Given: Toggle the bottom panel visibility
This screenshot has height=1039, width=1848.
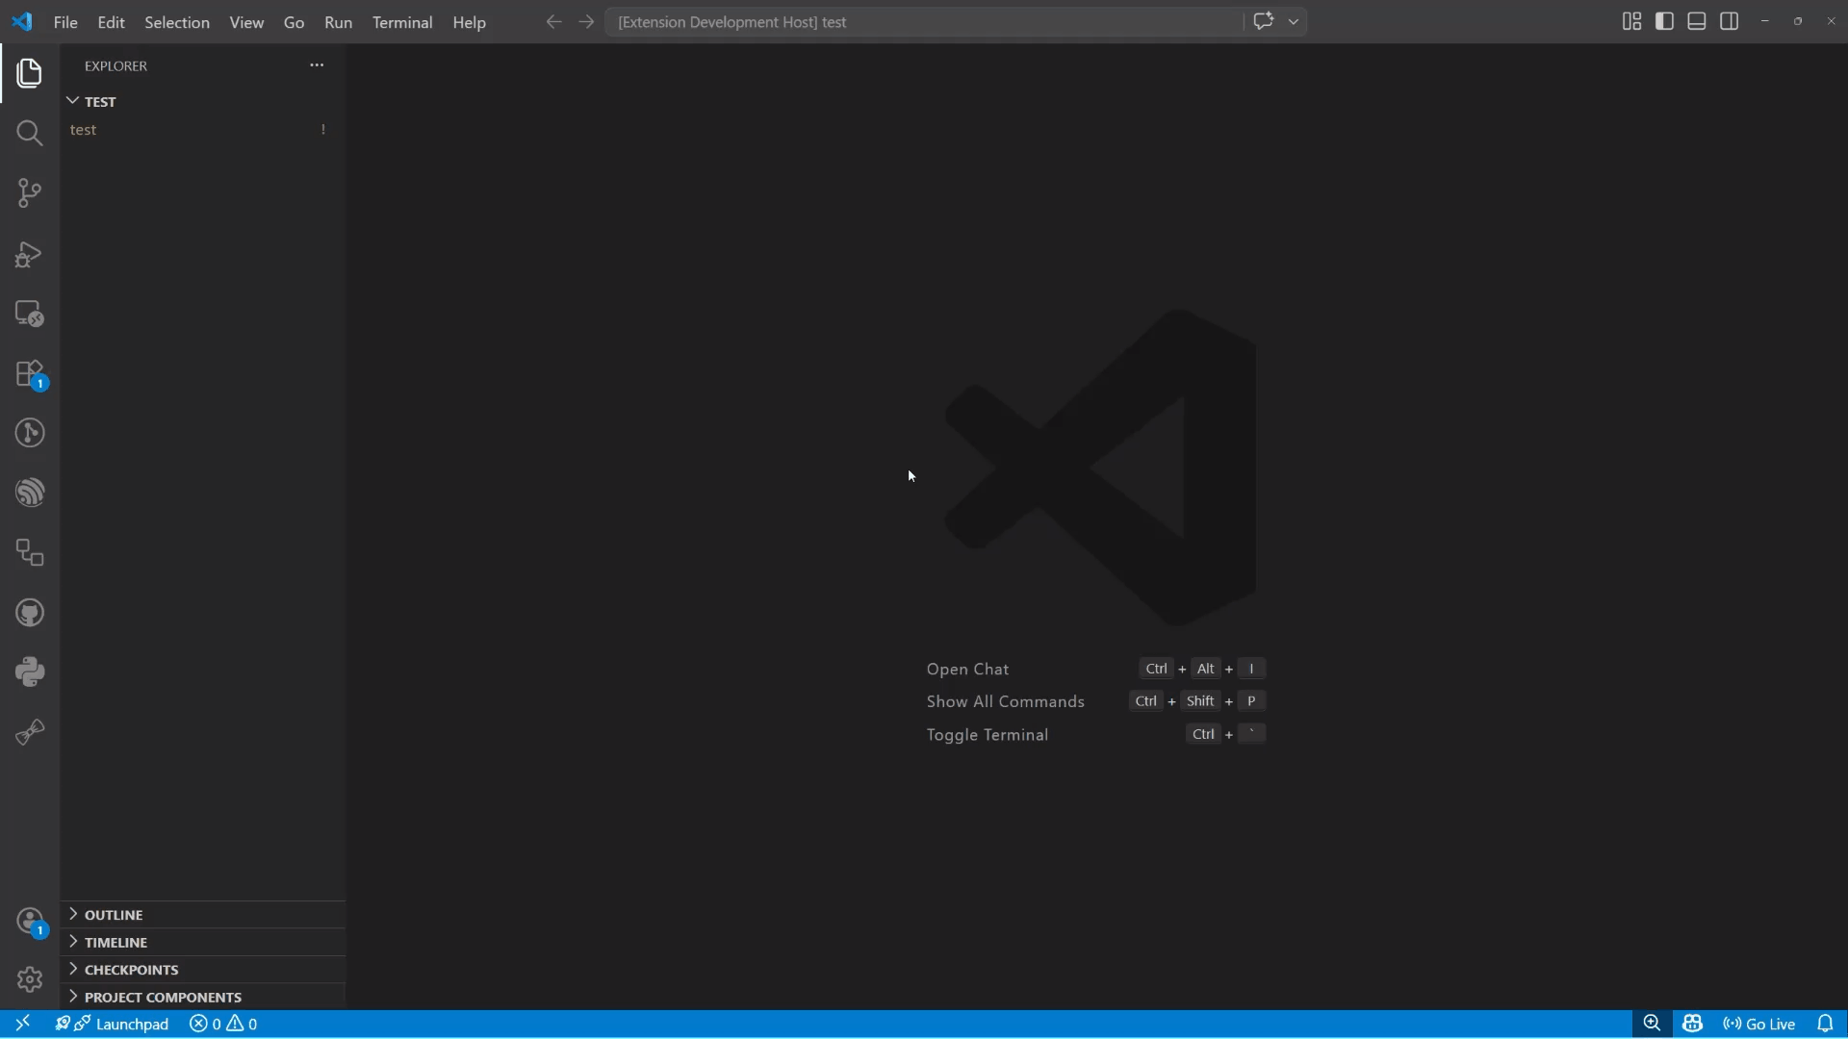Looking at the screenshot, I should point(1697,21).
